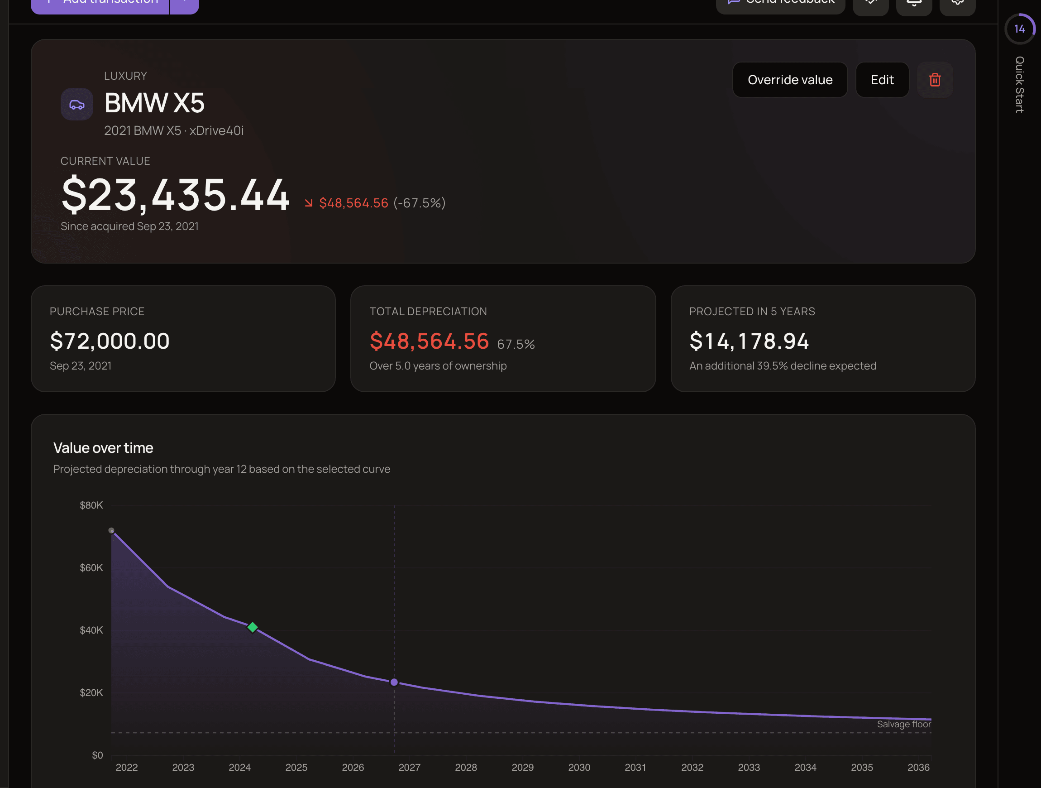Image resolution: width=1041 pixels, height=788 pixels.
Task: Click the 2030 year label on axis
Action: point(579,768)
